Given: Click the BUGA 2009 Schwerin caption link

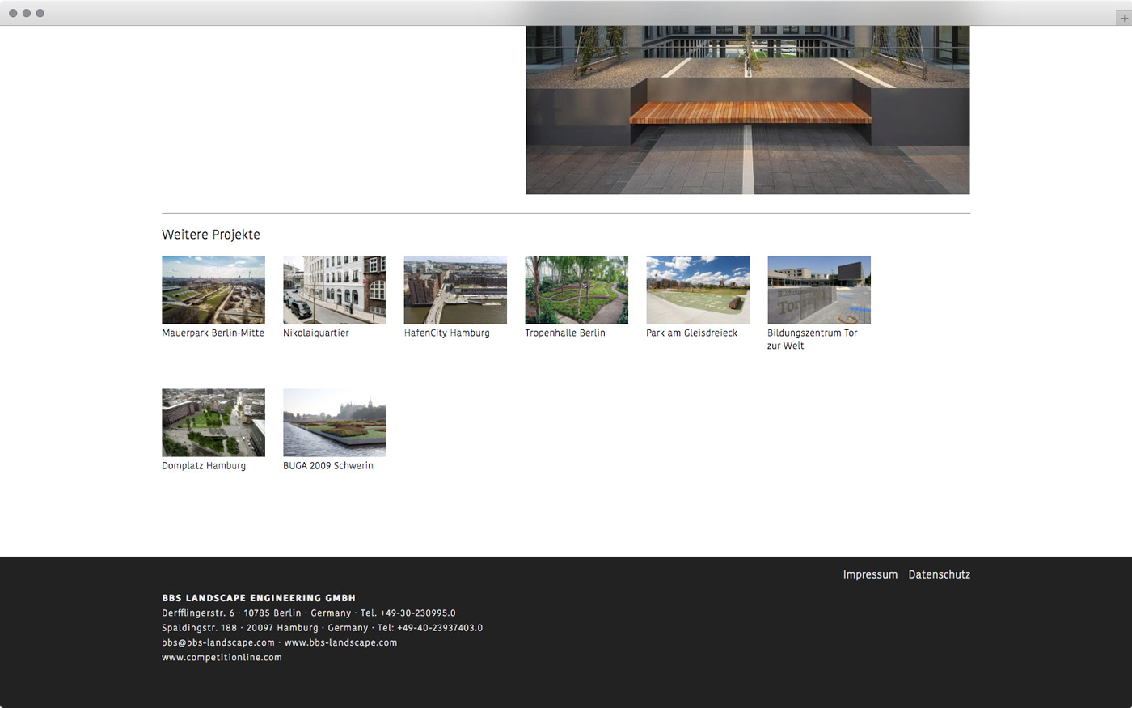Looking at the screenshot, I should coord(328,465).
